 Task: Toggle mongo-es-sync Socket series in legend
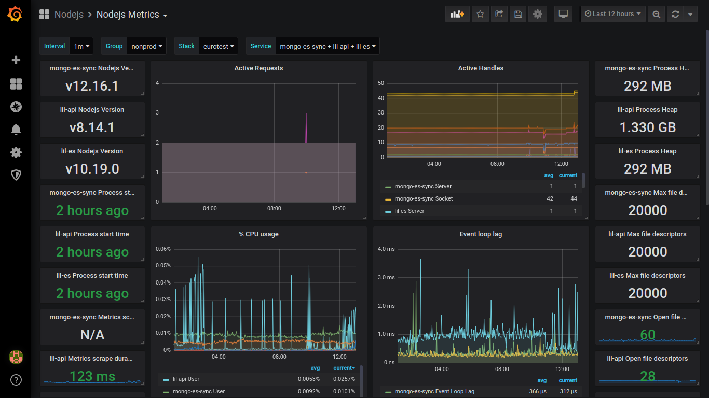click(x=424, y=198)
